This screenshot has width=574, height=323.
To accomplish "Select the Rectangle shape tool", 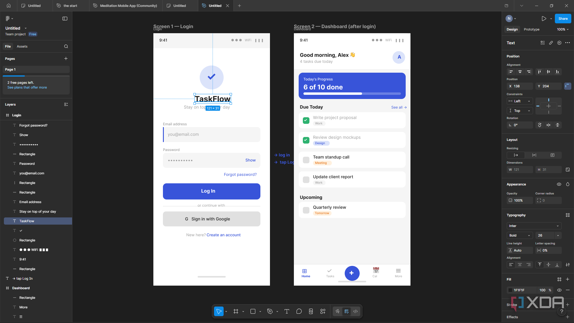I will click(x=253, y=311).
